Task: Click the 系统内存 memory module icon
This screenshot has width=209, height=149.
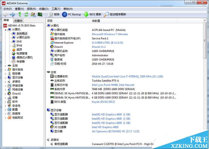Action: coord(52,89)
